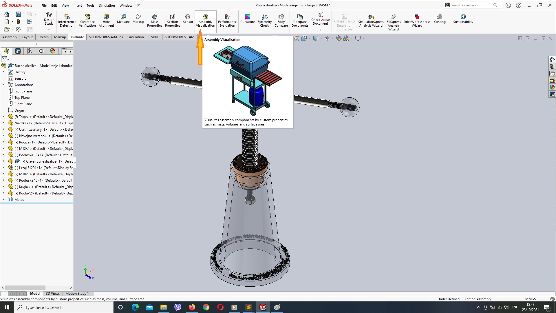The height and width of the screenshot is (313, 556).
Task: Open the Section Properties tool
Action: [172, 21]
